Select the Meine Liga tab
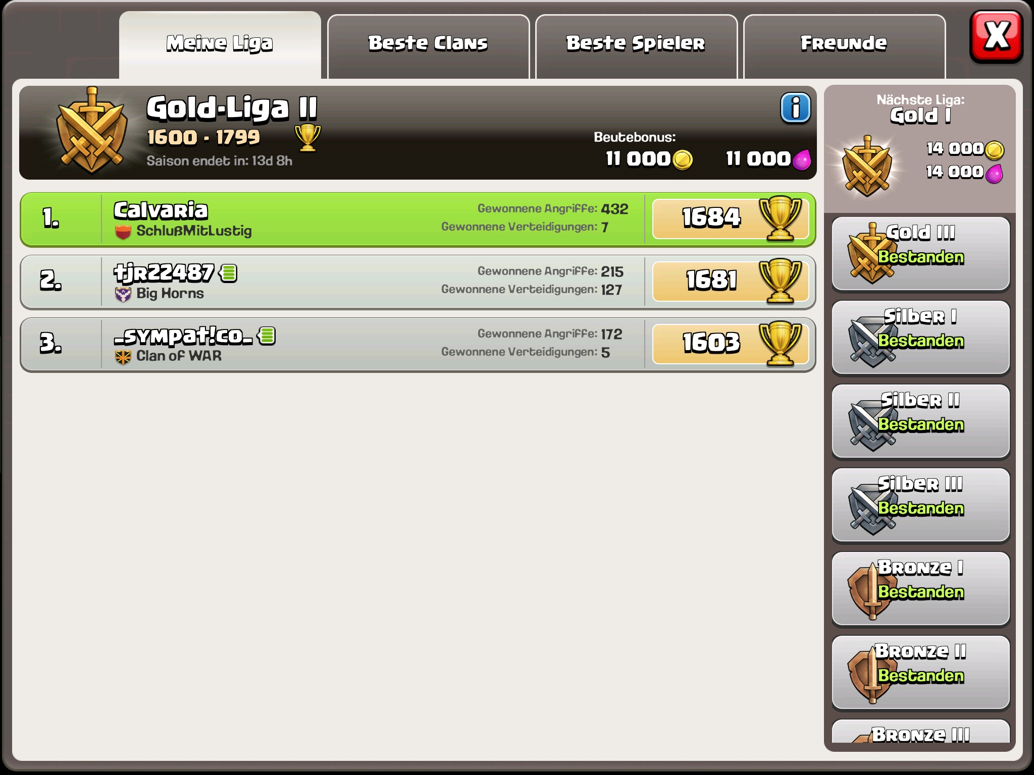 220,45
